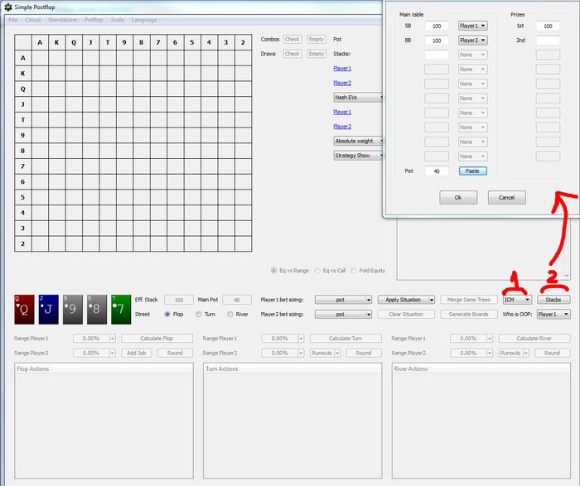This screenshot has height=486, width=580.
Task: Select Eq vs Range radio option
Action: [x=273, y=271]
